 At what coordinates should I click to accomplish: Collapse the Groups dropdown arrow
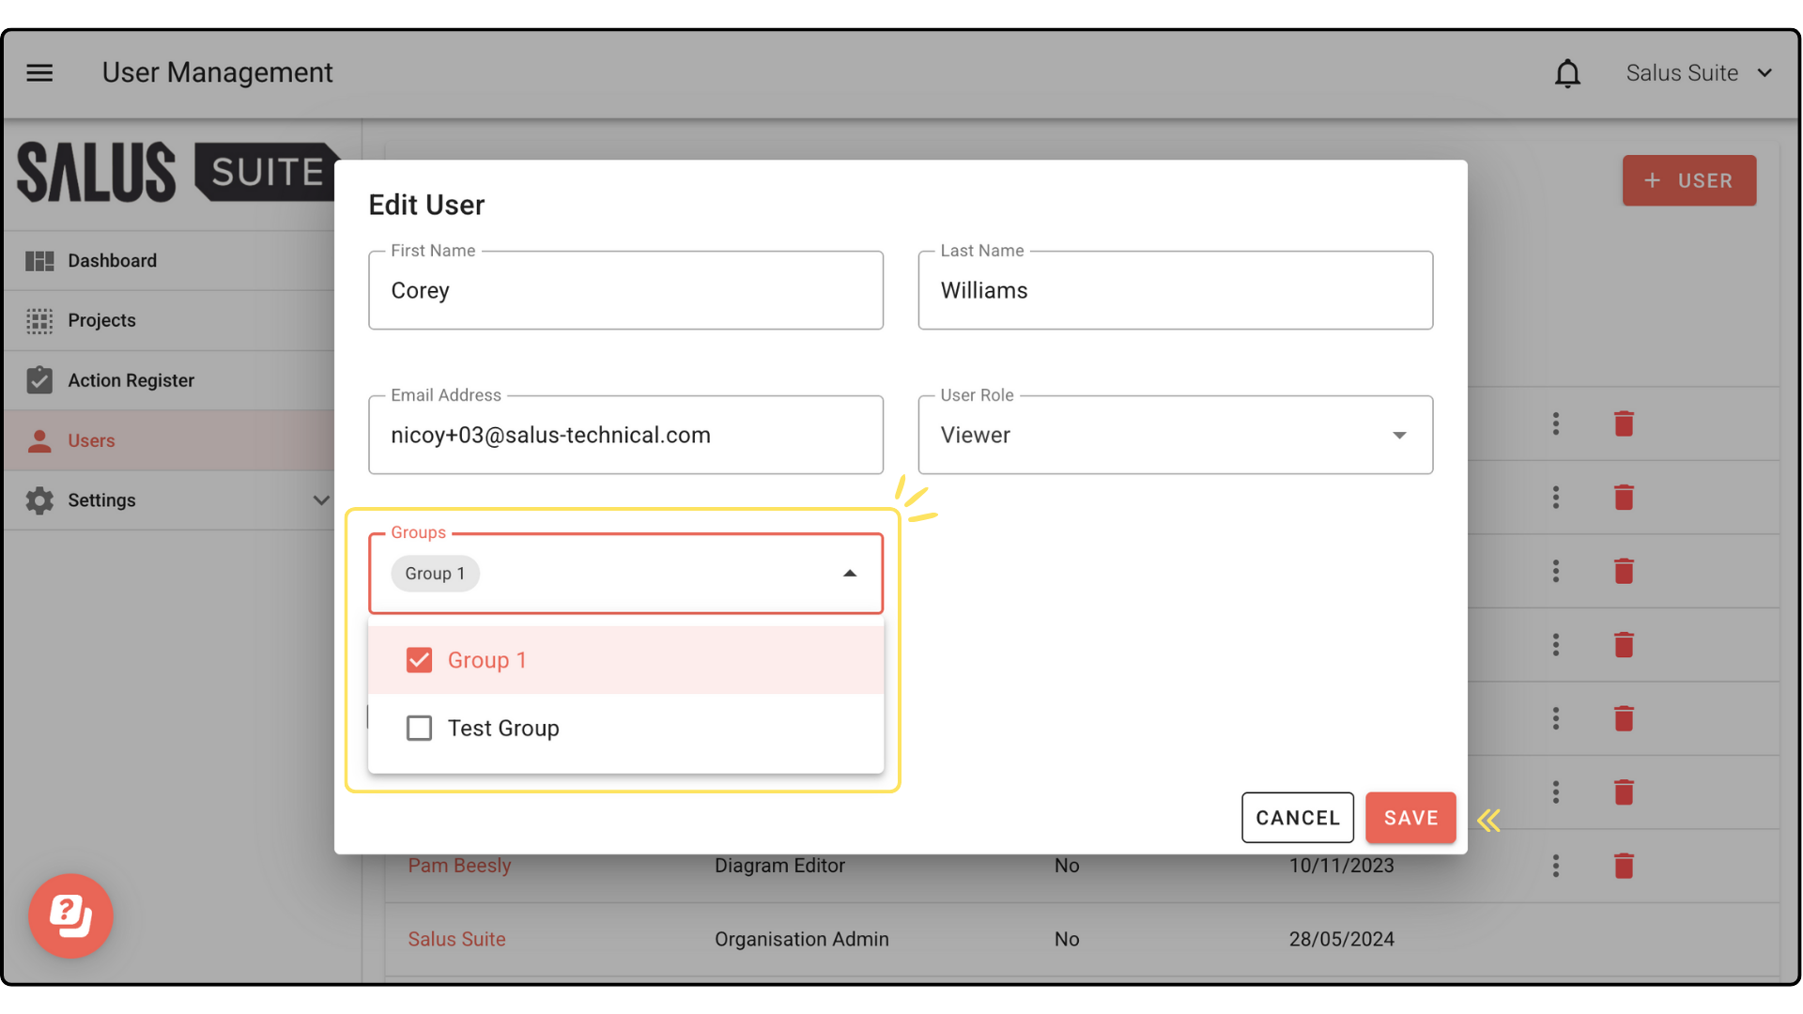[850, 574]
